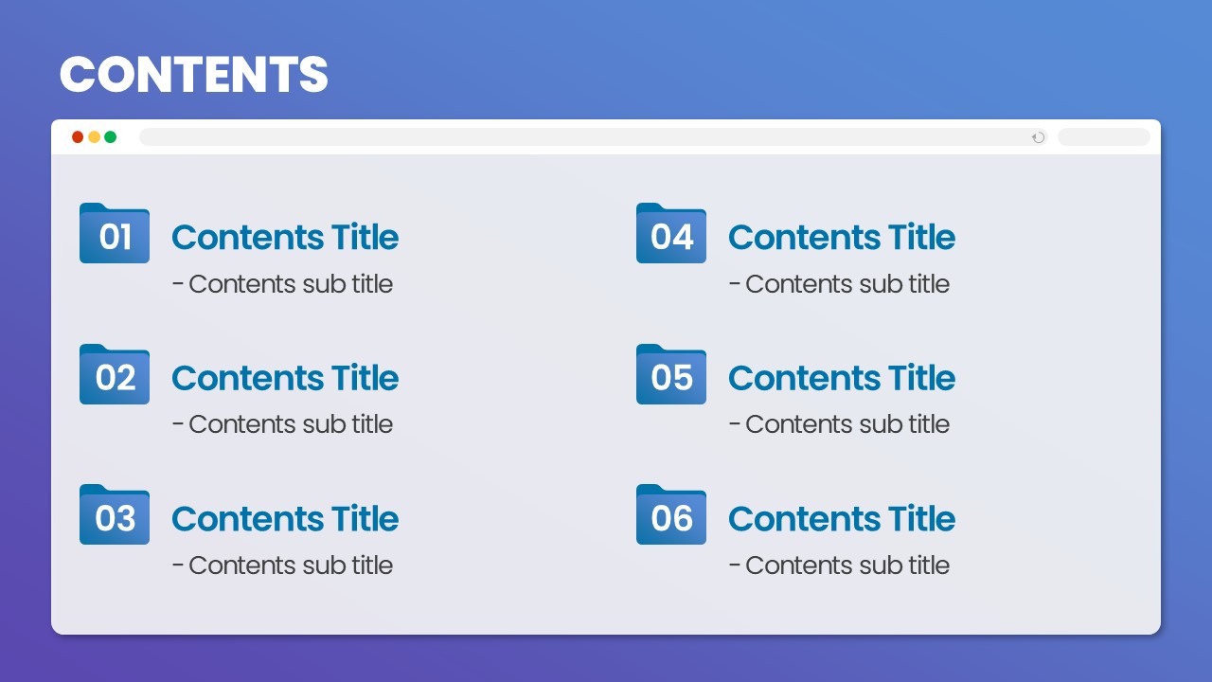
Task: Click the reload icon in the browser bar
Action: click(1039, 137)
